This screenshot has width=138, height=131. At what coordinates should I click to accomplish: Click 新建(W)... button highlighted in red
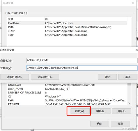coord(80,111)
